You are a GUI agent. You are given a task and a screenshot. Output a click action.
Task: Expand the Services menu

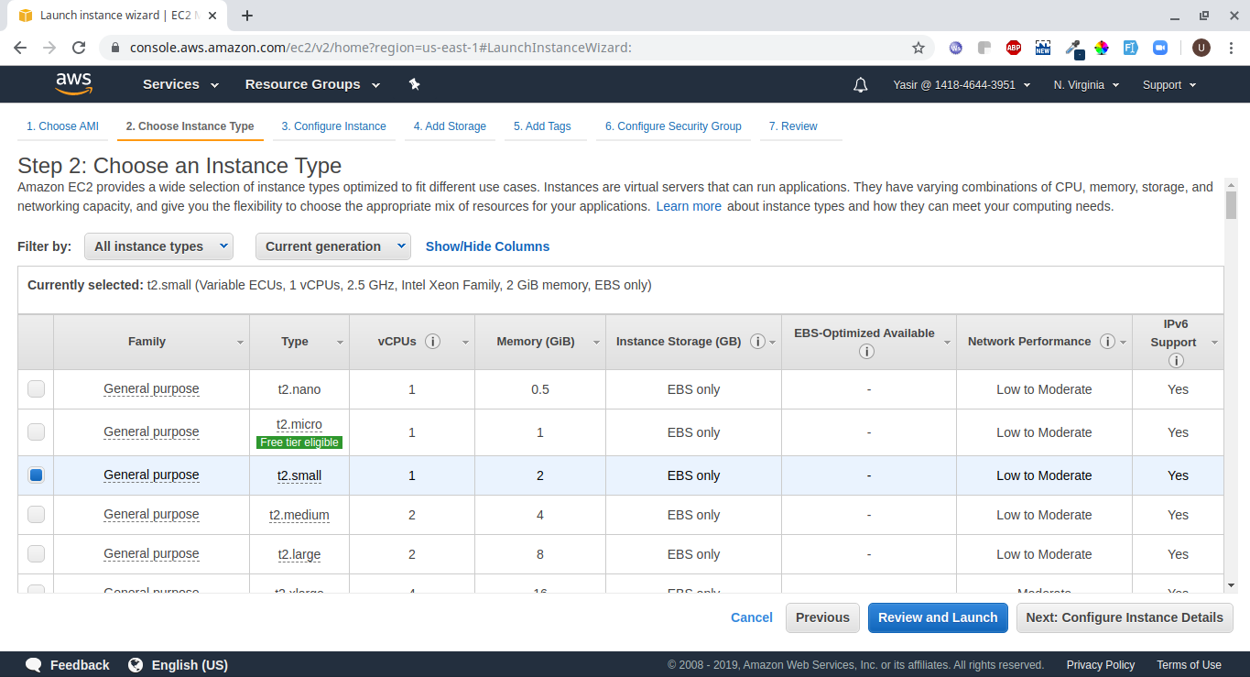point(180,84)
